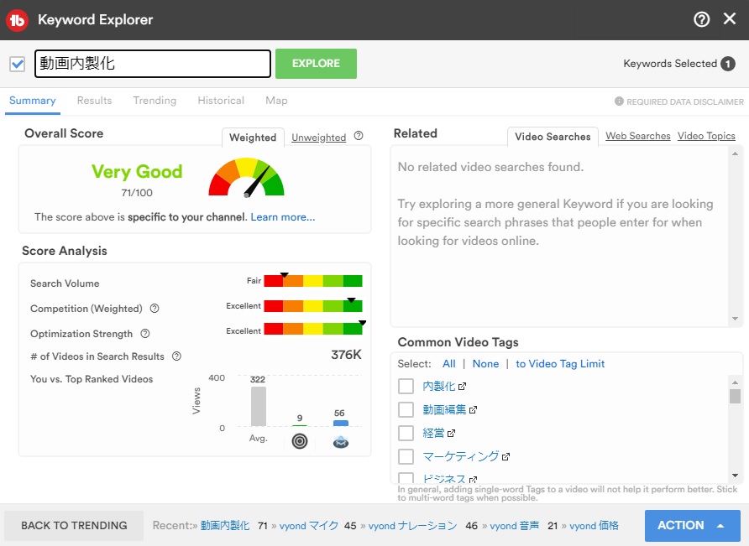The image size is (749, 546).
Task: Switch to Web Searches tab
Action: pos(637,136)
